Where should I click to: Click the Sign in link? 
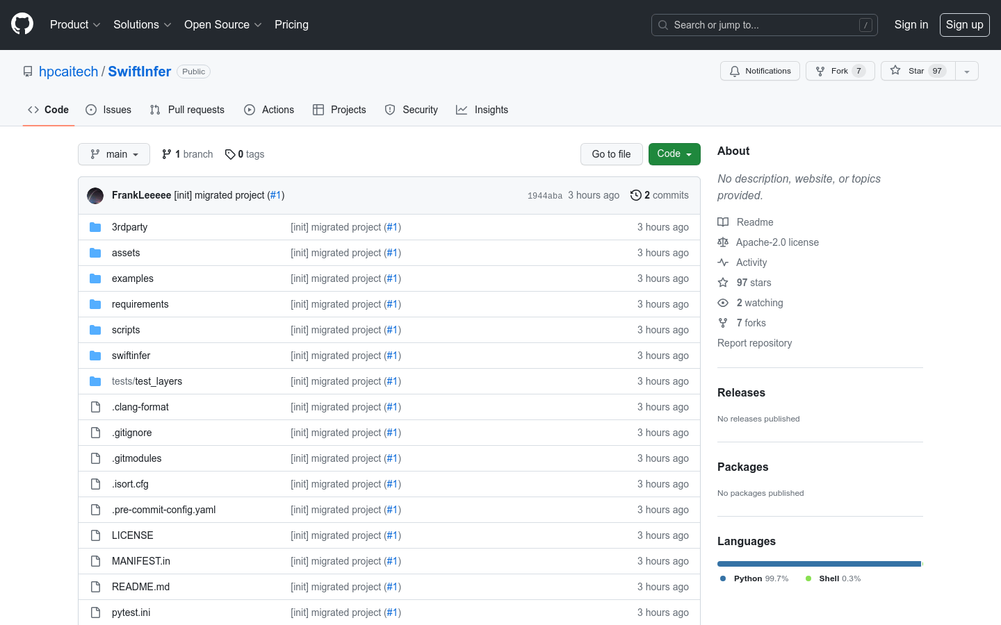tap(911, 24)
